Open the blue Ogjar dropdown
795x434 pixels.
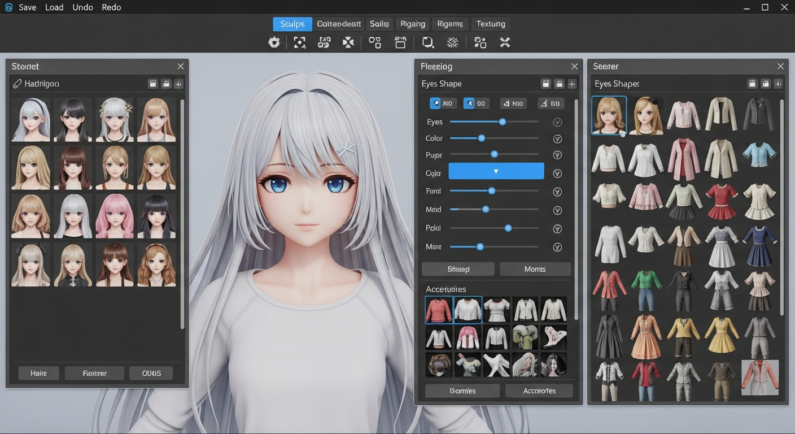click(x=496, y=171)
